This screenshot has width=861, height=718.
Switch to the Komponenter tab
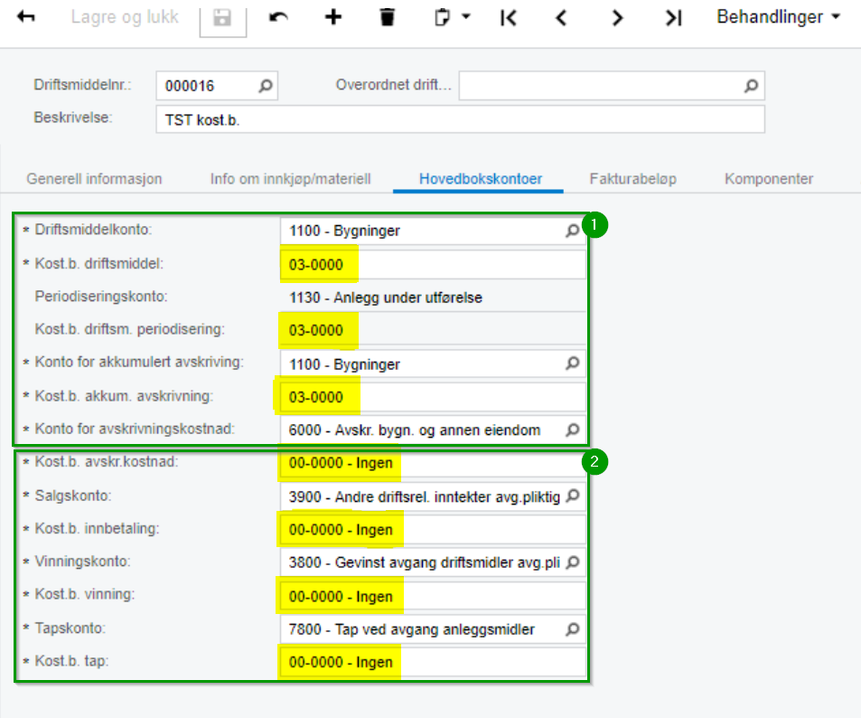click(769, 179)
